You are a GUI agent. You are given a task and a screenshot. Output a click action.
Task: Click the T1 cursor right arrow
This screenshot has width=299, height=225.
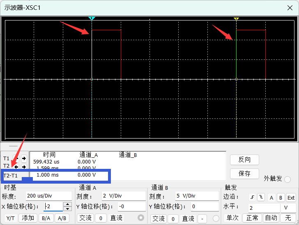click(x=24, y=158)
